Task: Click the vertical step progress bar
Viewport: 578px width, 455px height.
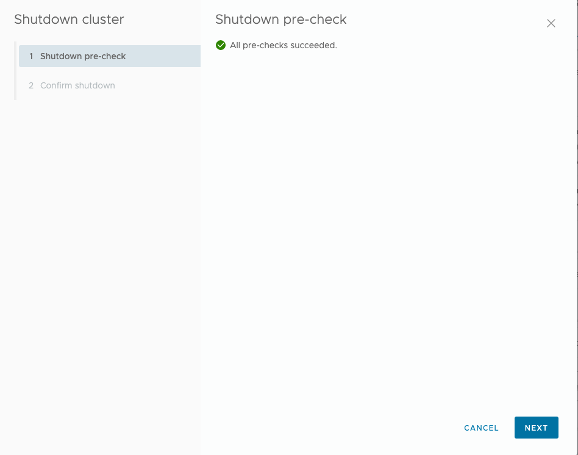Action: point(15,71)
